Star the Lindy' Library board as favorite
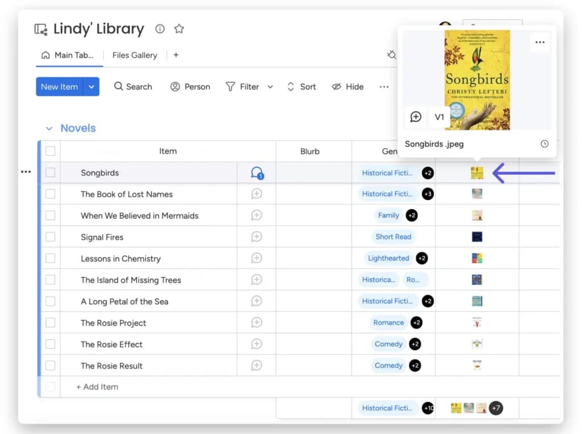Viewport: 582px width, 434px height. click(x=179, y=28)
